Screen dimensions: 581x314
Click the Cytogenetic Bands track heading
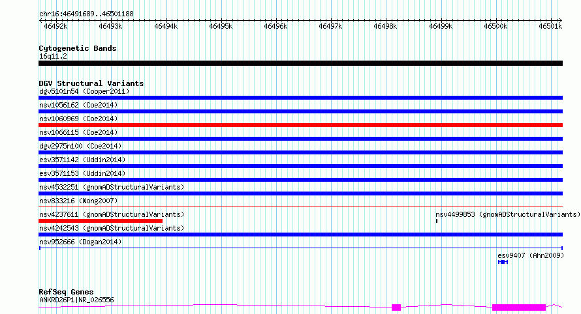click(x=78, y=48)
